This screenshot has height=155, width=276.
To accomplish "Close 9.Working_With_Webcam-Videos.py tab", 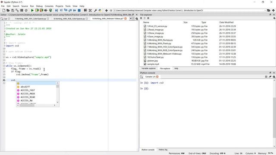I will 125,19.
